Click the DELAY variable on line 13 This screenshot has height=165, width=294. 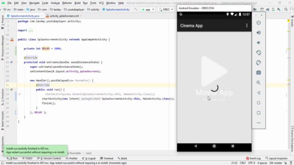tap(46, 49)
